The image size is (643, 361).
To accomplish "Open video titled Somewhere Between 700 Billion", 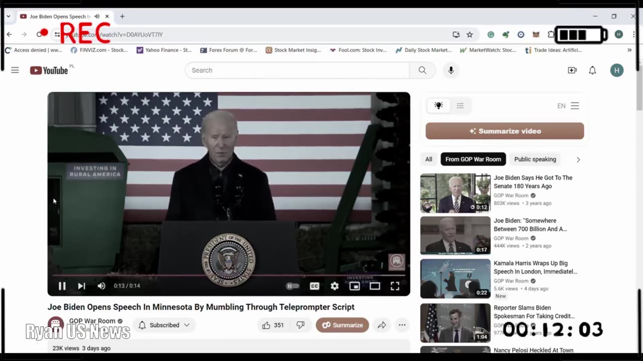I will [530, 225].
